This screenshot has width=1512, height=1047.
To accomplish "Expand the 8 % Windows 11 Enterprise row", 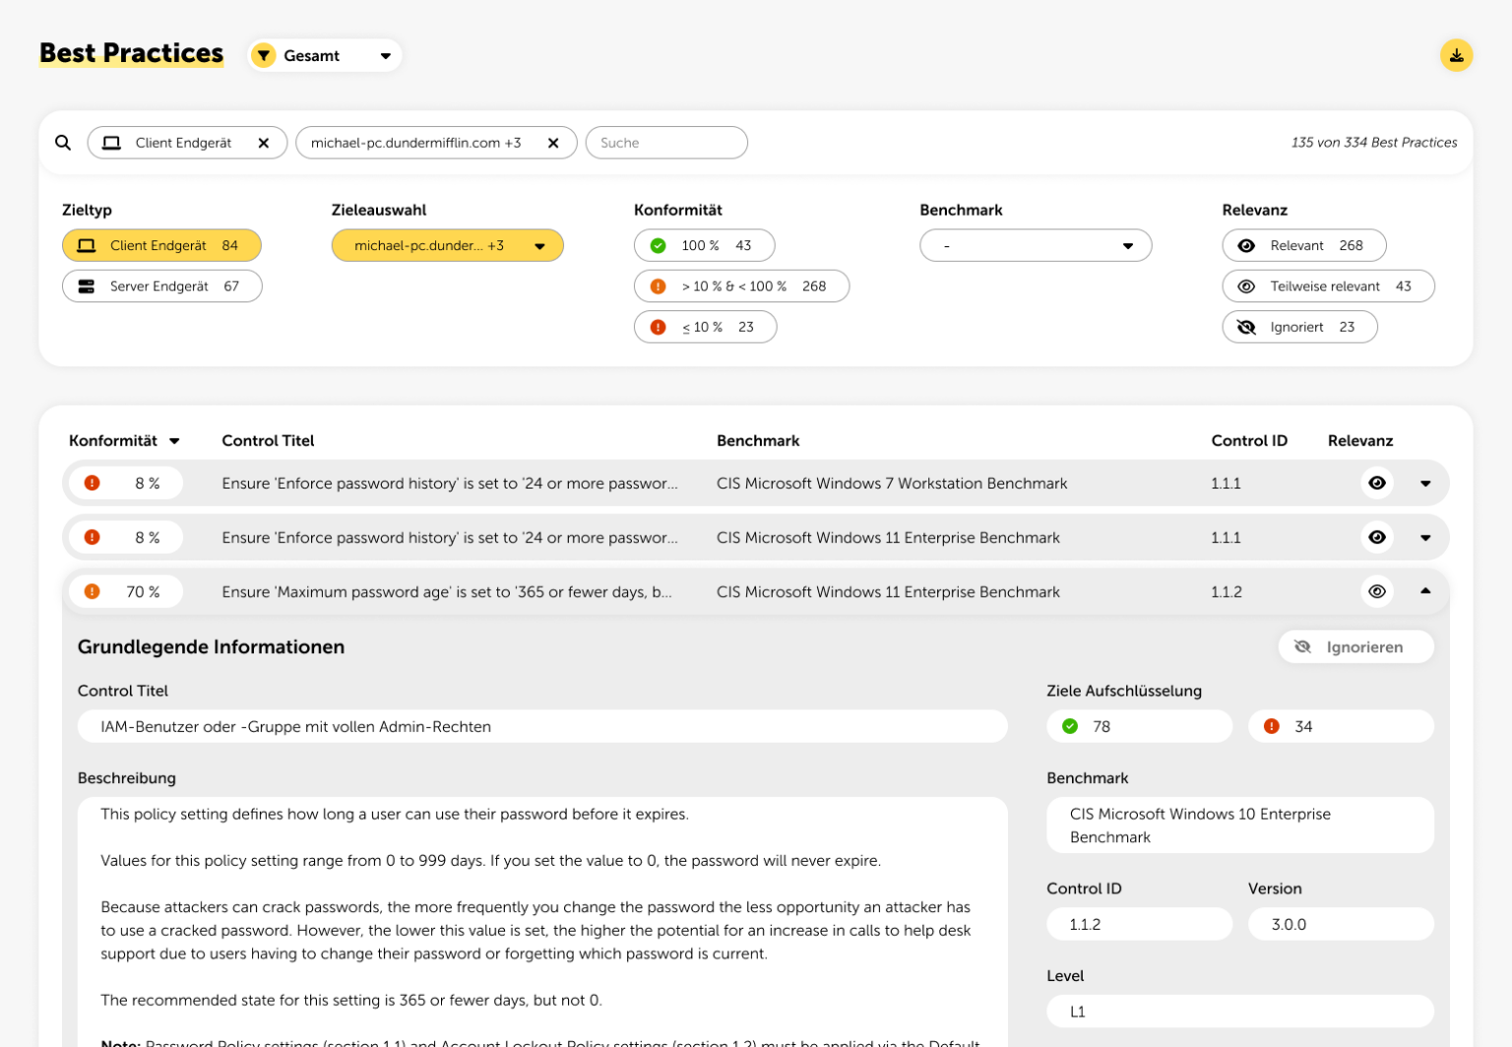I will click(x=1425, y=538).
